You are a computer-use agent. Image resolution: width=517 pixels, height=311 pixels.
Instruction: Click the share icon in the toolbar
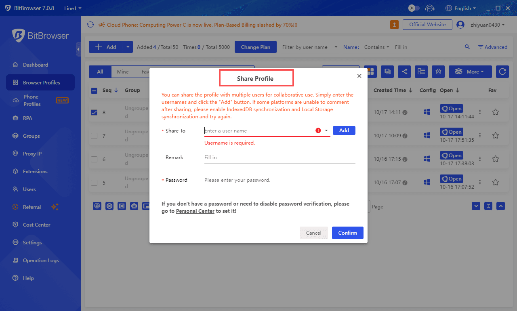(x=404, y=71)
